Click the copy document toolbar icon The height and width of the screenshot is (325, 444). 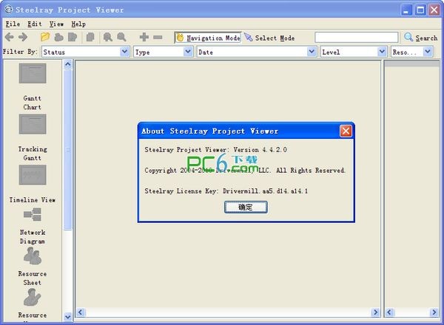coord(90,37)
